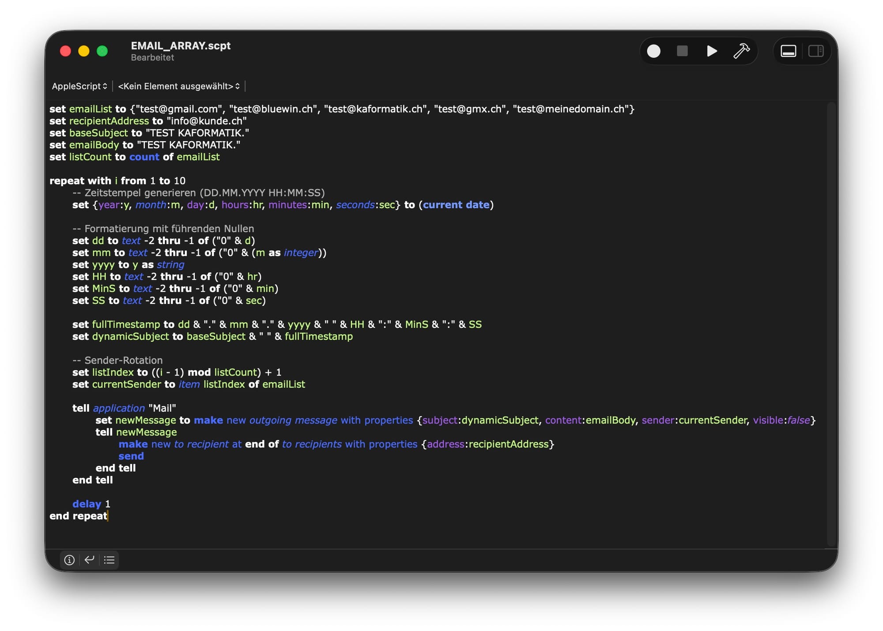This screenshot has width=883, height=631.
Task: Run the script with the play button
Action: (711, 51)
